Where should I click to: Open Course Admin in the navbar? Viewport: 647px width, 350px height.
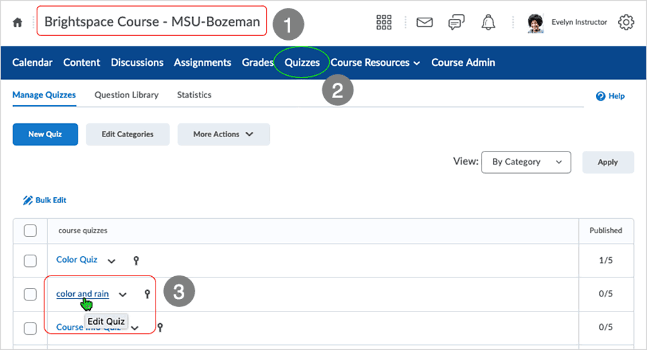463,63
